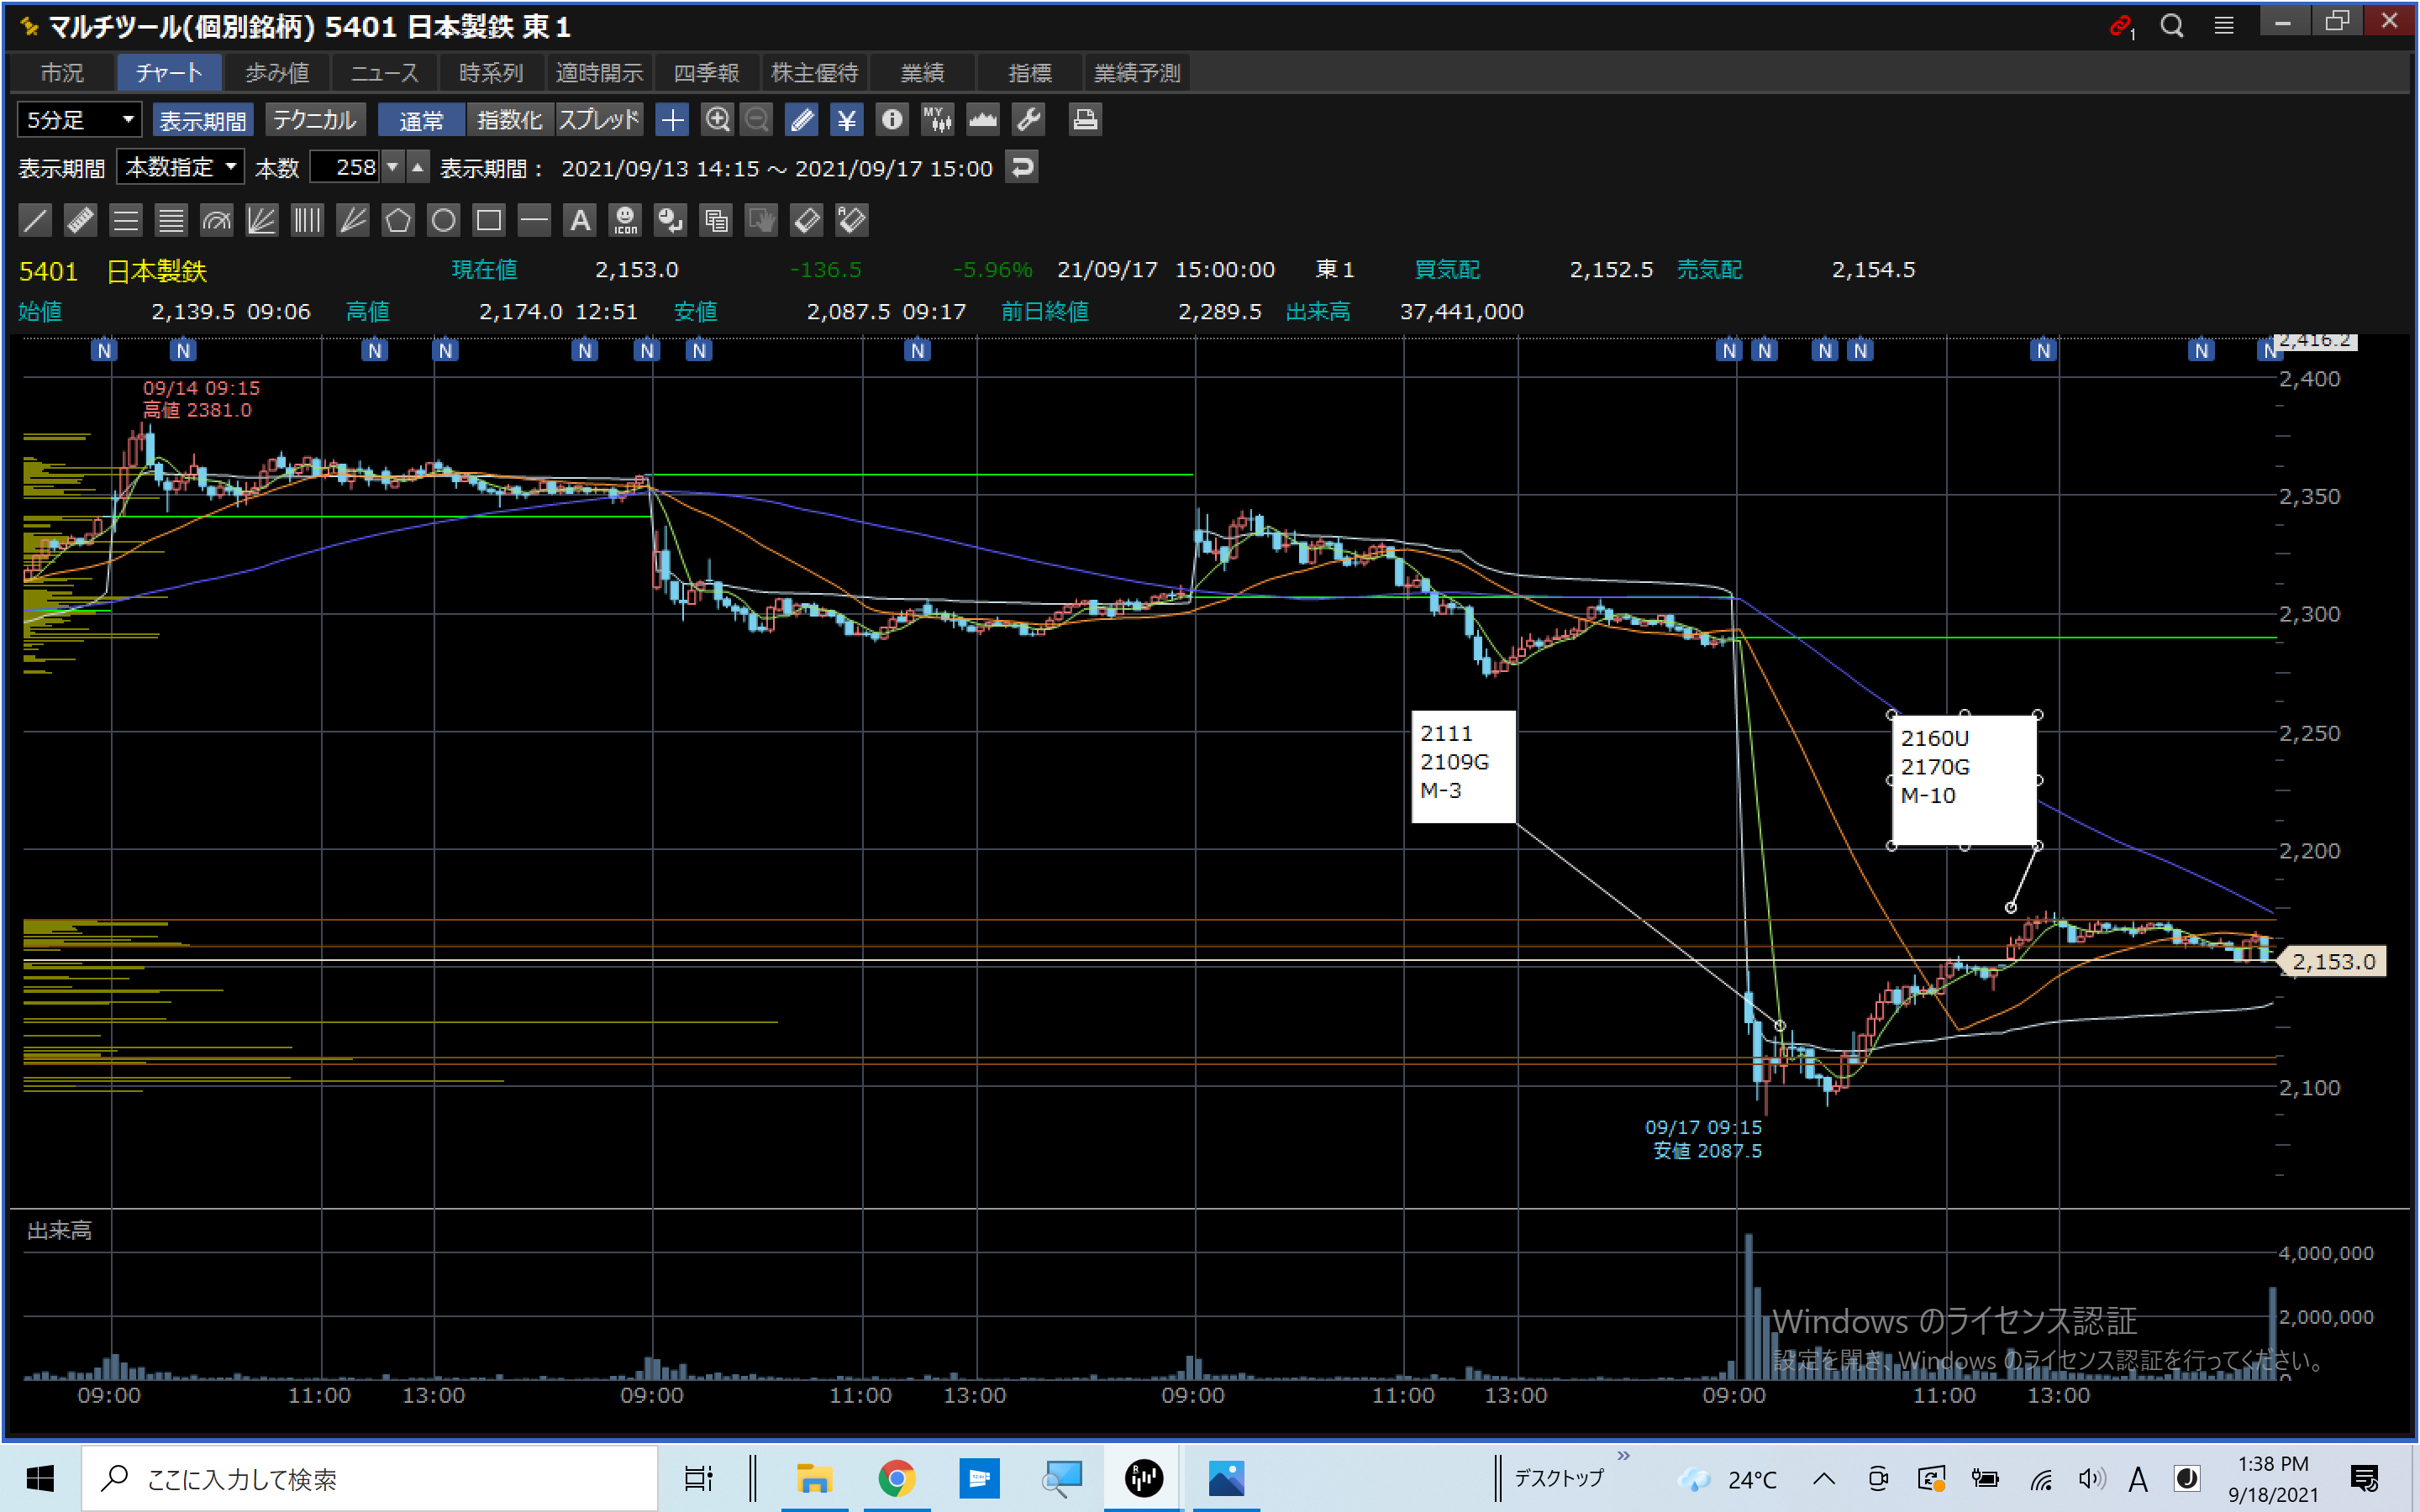This screenshot has width=2420, height=1512.
Task: Click the eraser tool icon
Action: pos(806,220)
